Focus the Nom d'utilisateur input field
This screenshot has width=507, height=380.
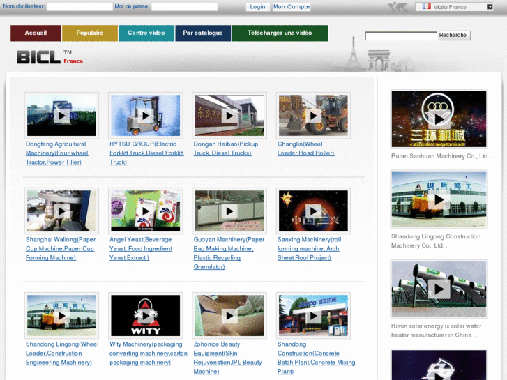click(80, 6)
